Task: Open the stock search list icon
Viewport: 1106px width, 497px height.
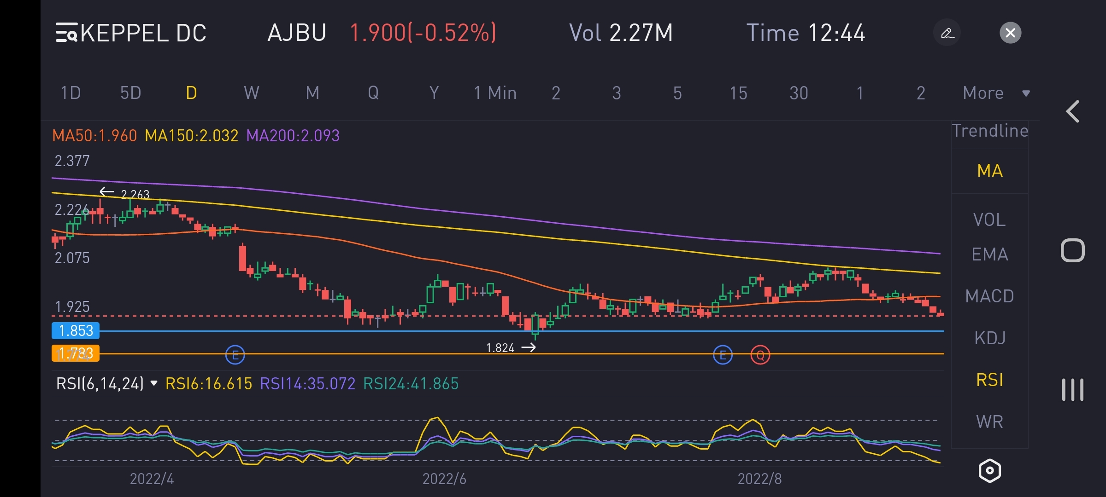Action: [66, 33]
